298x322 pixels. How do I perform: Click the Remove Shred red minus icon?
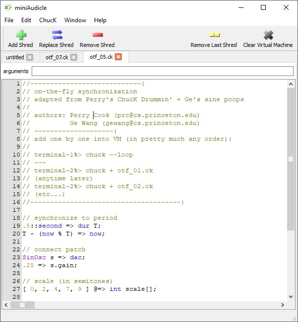(98, 35)
